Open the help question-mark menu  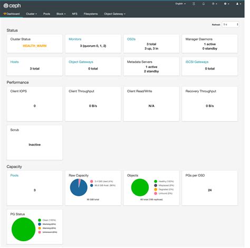[214, 4]
